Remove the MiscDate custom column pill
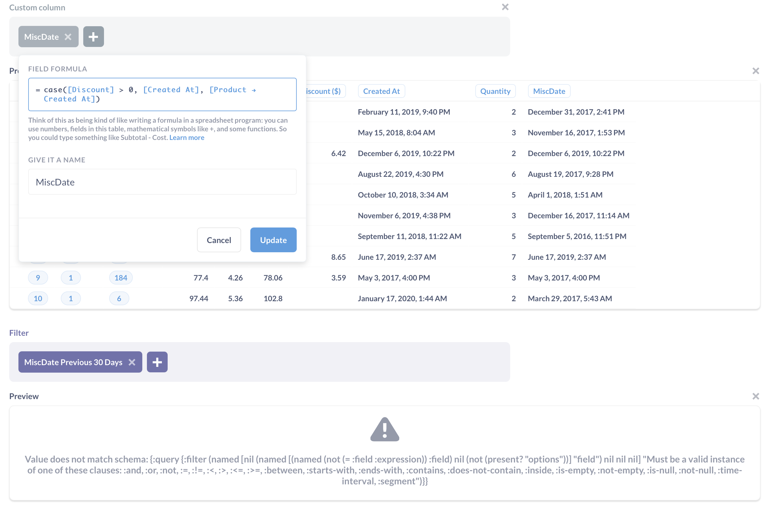The image size is (772, 512). [68, 37]
